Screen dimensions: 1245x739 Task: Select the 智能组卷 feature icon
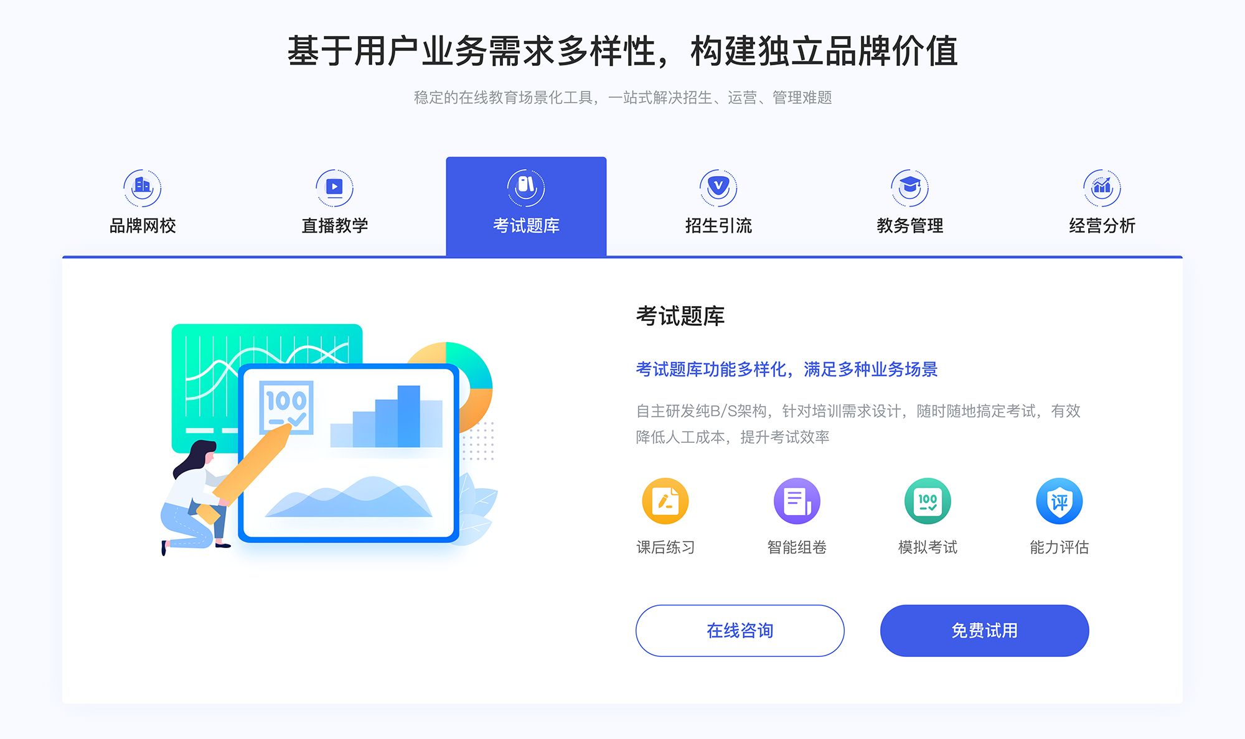(x=794, y=504)
